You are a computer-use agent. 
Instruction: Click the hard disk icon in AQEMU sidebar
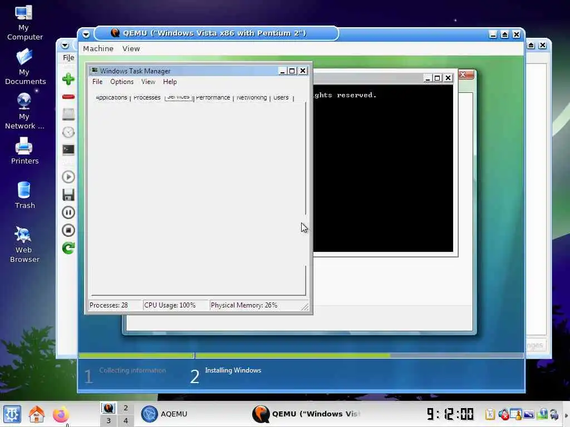[68, 115]
